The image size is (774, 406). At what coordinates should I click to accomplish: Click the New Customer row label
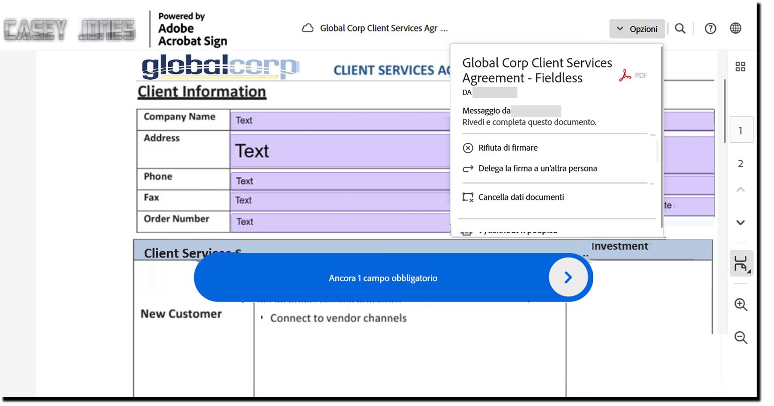[181, 314]
